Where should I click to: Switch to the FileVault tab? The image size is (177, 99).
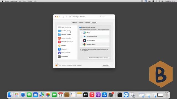(81, 23)
